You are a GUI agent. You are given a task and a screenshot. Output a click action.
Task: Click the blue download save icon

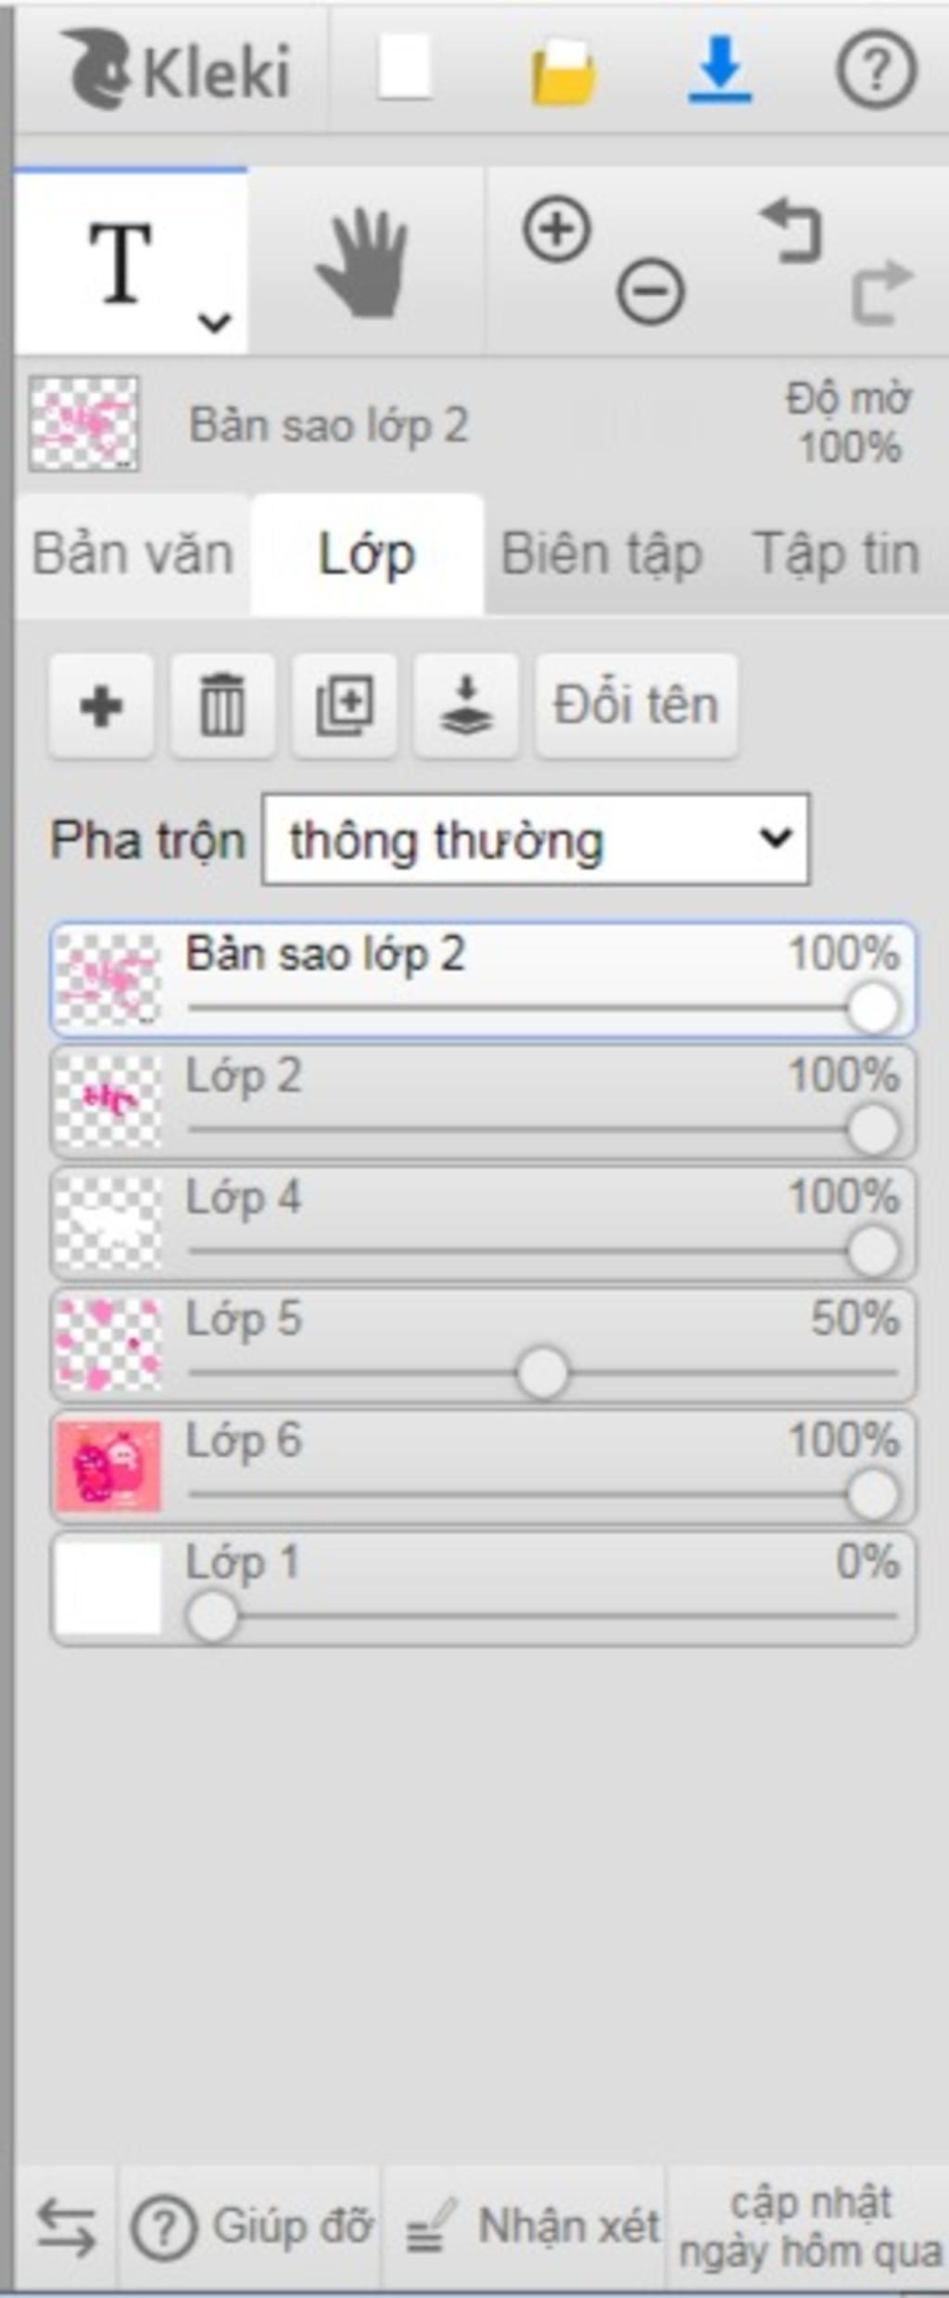(720, 69)
